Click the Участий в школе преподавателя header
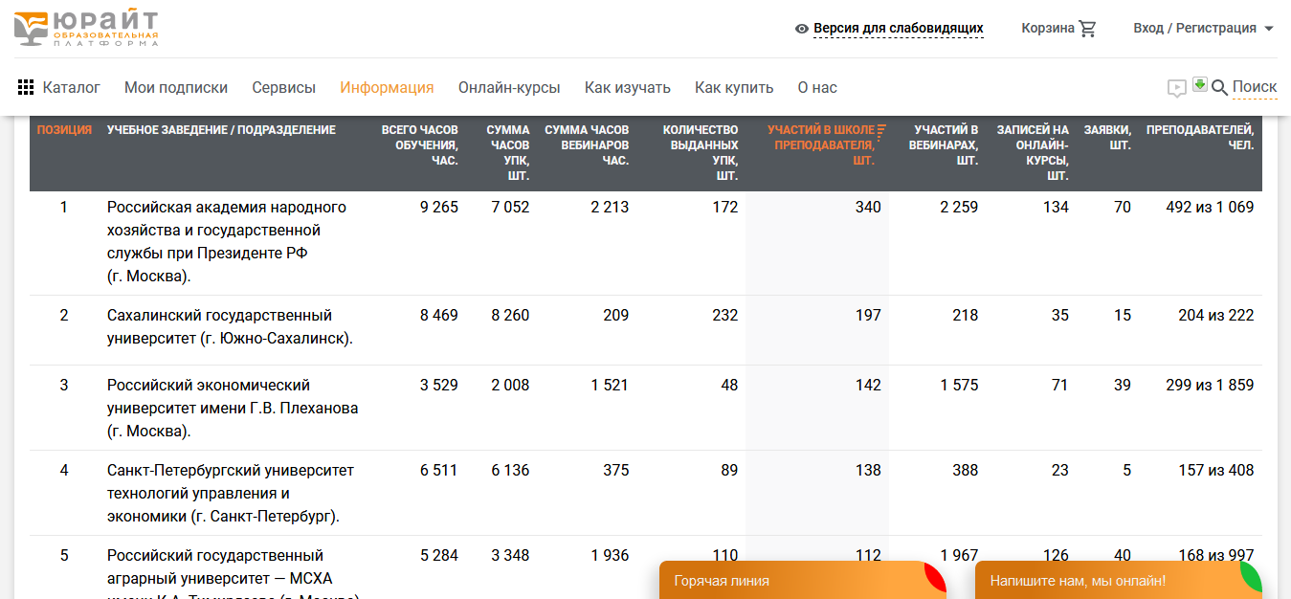The height and width of the screenshot is (599, 1291). [821, 145]
